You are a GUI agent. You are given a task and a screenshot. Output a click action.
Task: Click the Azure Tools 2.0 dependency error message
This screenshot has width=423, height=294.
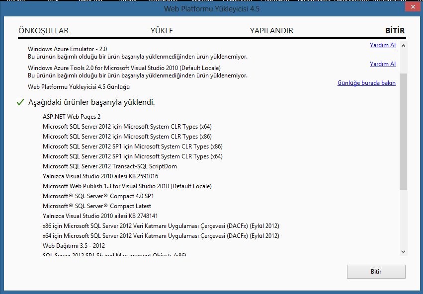138,75
